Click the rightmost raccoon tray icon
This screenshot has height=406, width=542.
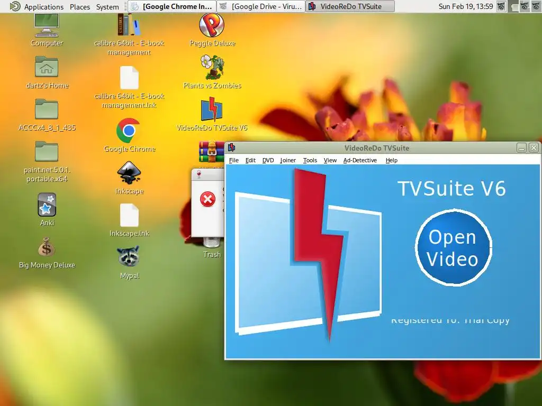coord(536,6)
